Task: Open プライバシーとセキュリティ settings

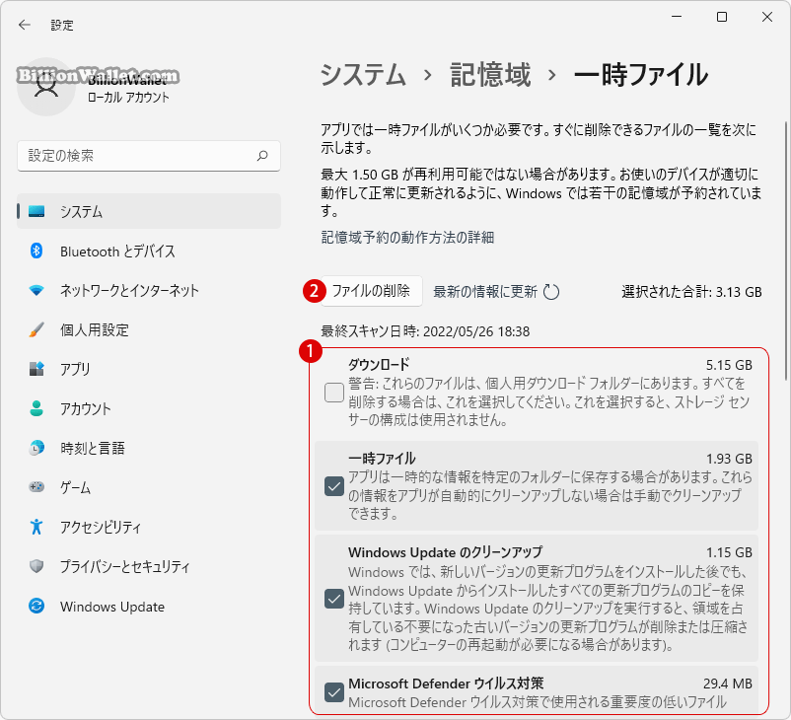Action: (149, 566)
